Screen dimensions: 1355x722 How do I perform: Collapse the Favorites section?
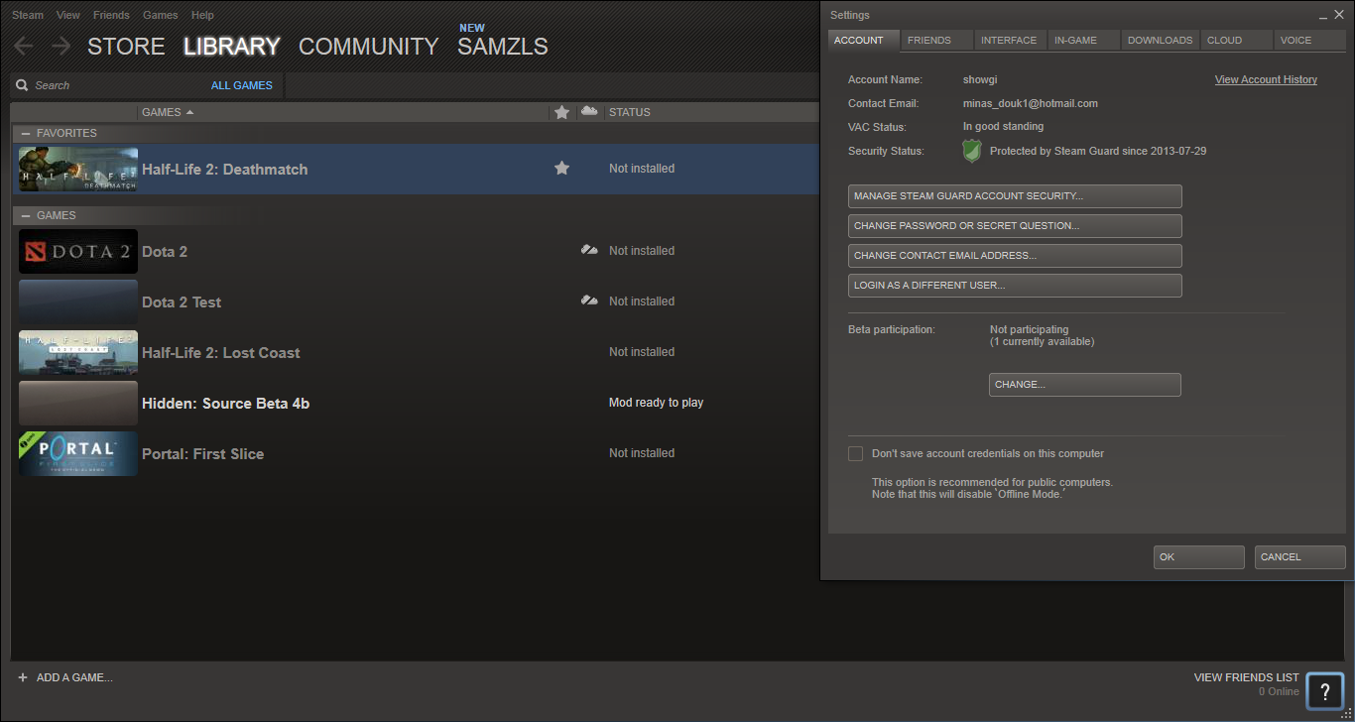(25, 133)
